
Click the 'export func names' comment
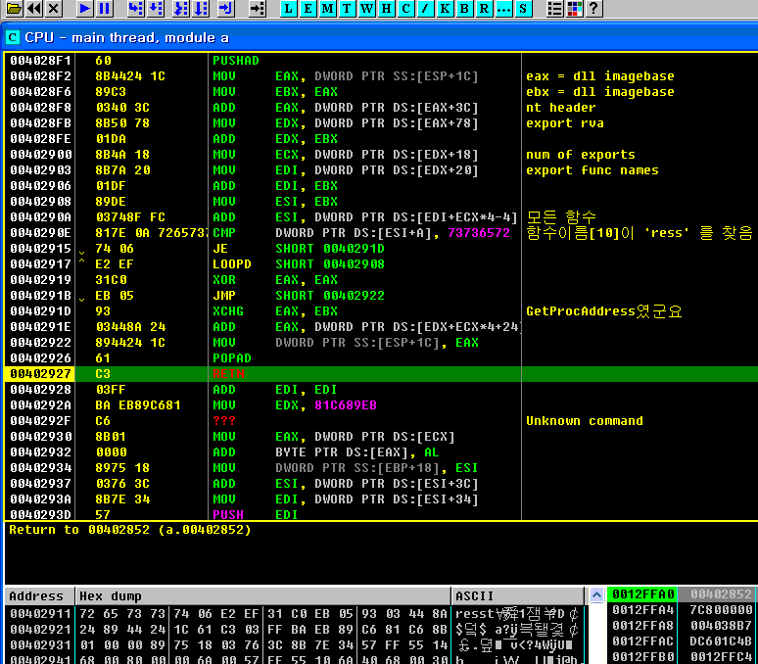click(x=592, y=170)
